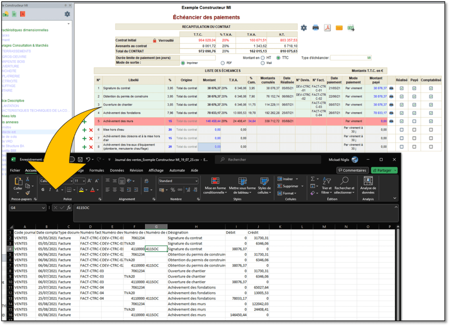Viewport: 450px width, 326px height.
Task: Export échéancier to CSV icon
Action: click(351, 28)
